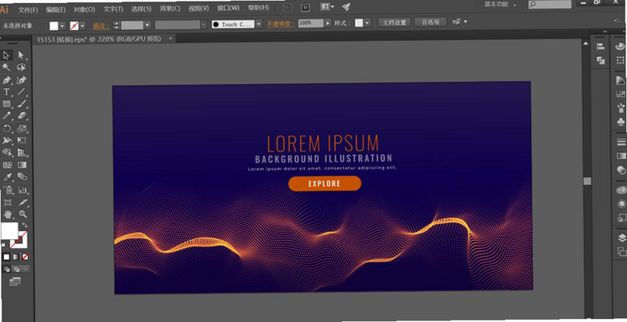Screen dimensions: 627x322
Task: Open the Layers panel icon
Action: pos(621,238)
